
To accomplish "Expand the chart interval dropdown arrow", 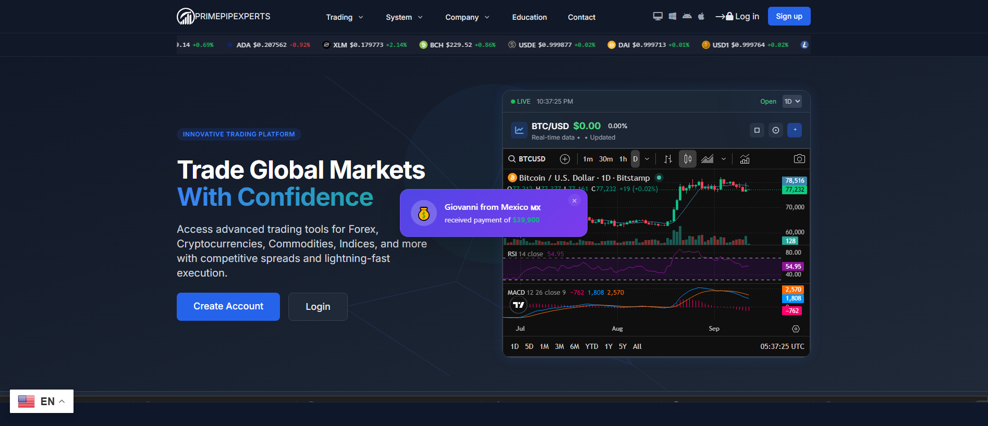I will 647,159.
